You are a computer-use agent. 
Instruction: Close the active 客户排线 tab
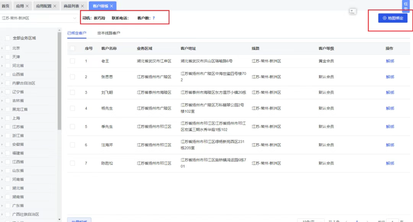[x=111, y=6]
